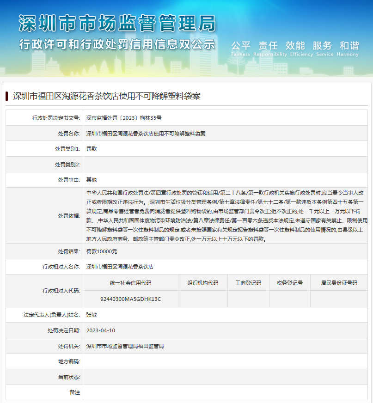Click the 地方编码 label

tap(69, 361)
